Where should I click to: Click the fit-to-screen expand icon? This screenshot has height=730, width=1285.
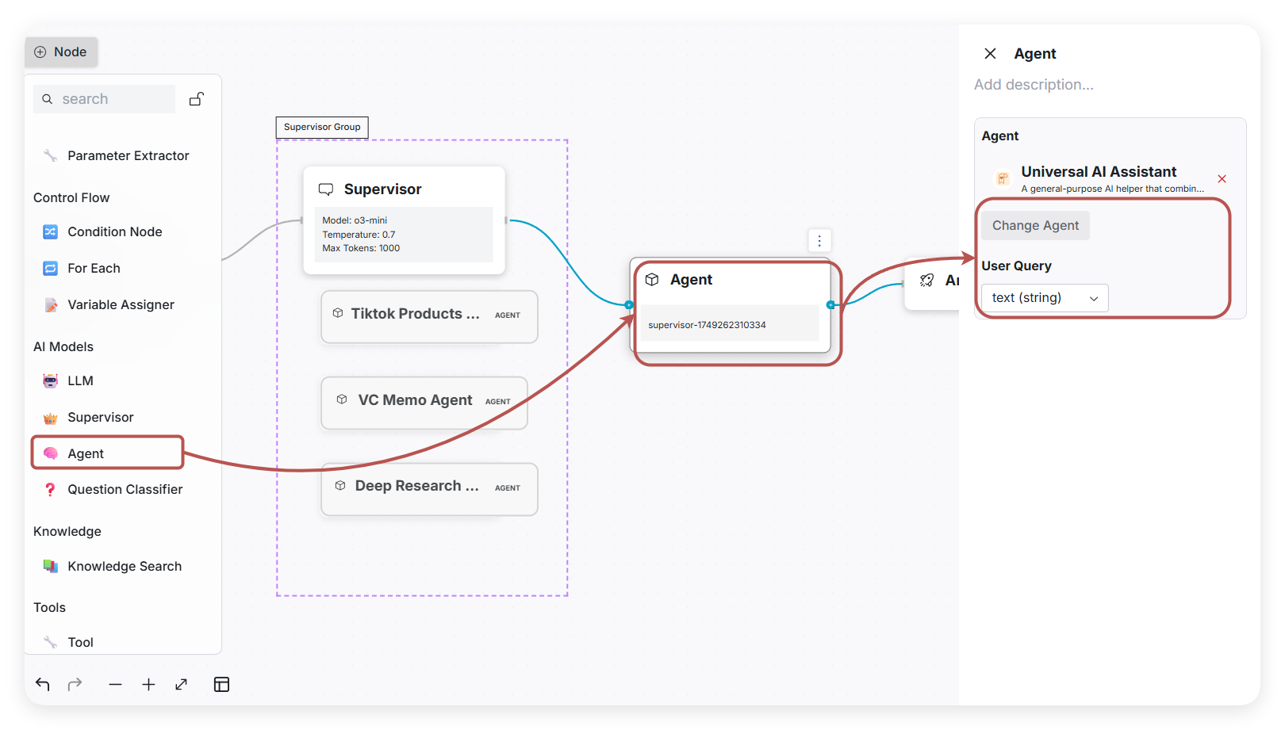182,684
